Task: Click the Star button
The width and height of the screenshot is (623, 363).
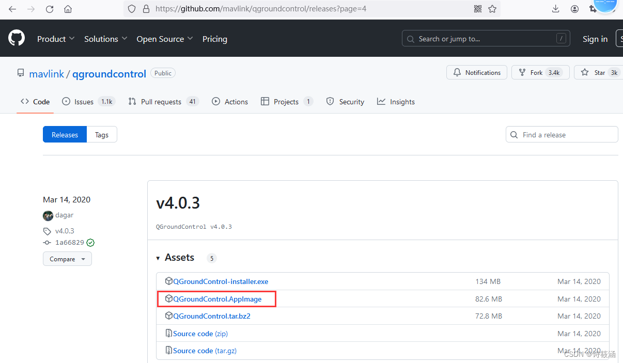Action: point(598,73)
